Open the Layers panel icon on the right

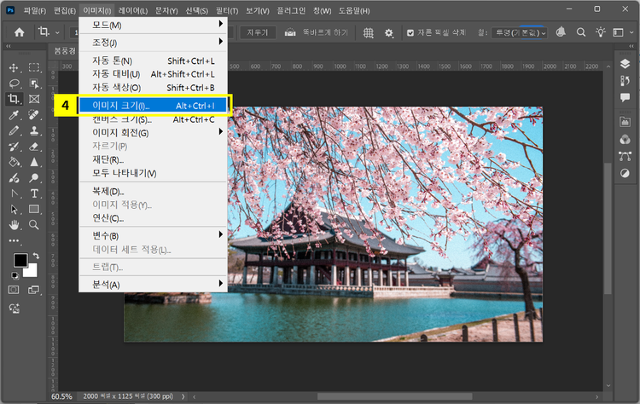coord(625,64)
